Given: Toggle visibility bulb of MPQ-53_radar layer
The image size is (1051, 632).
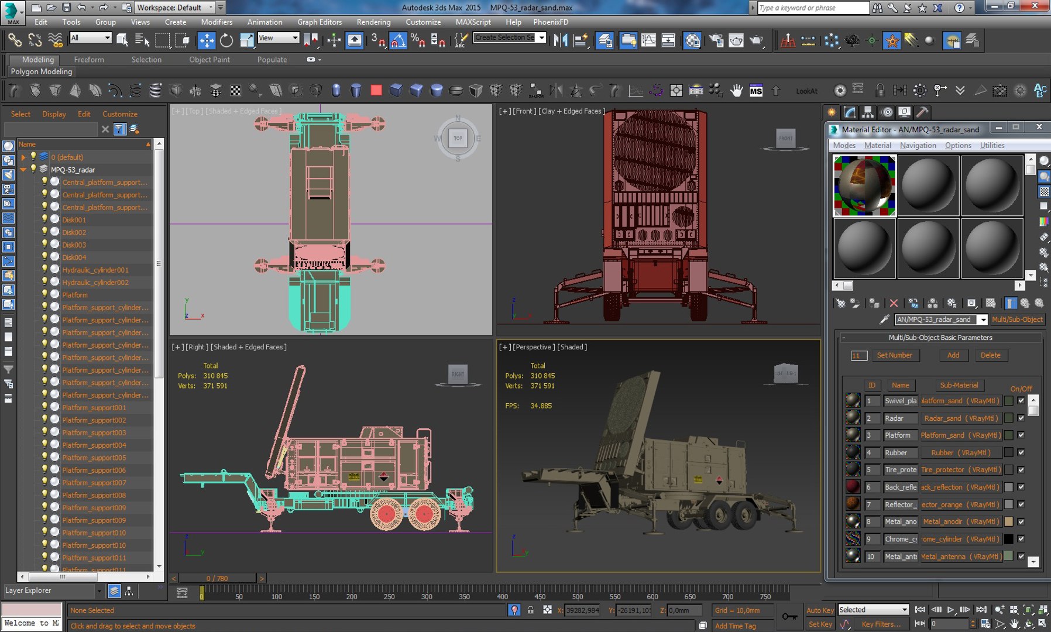Looking at the screenshot, I should pyautogui.click(x=33, y=169).
